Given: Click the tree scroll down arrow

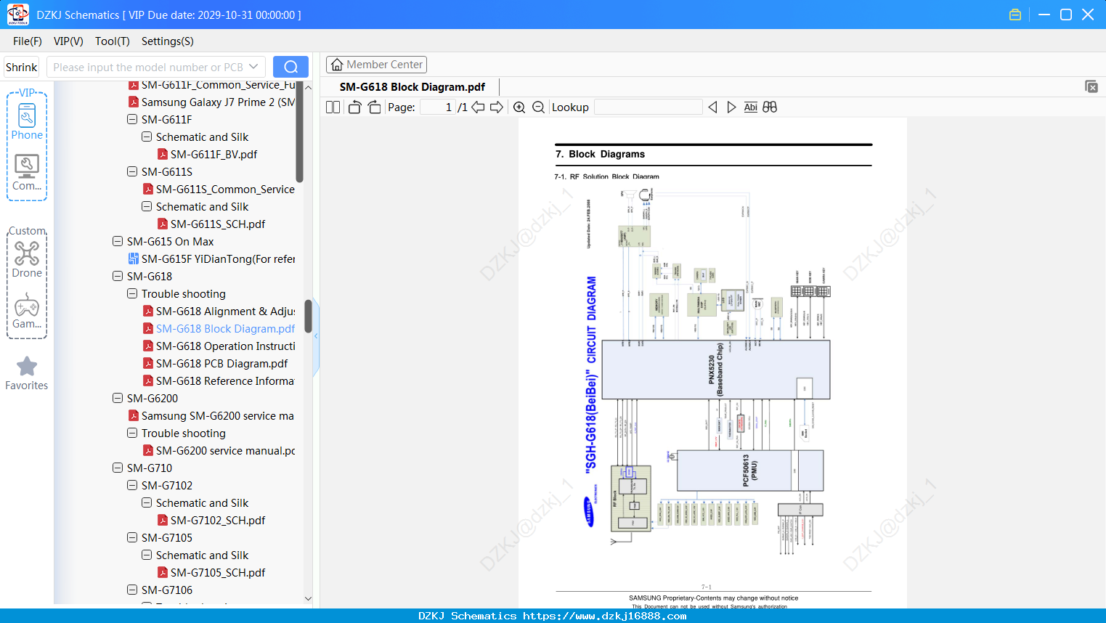Looking at the screenshot, I should pyautogui.click(x=308, y=599).
